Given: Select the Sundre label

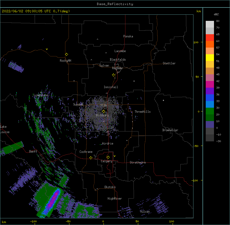Looking at the screenshot, I should pyautogui.click(x=78, y=104).
